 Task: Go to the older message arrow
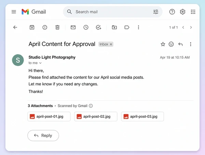tap(191, 27)
